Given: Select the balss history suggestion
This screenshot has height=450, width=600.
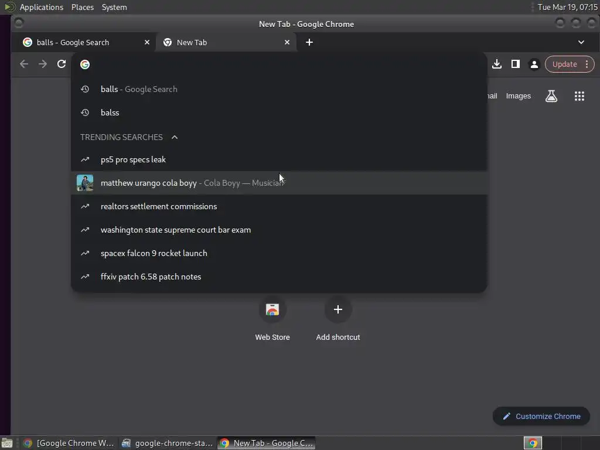Looking at the screenshot, I should tap(279, 112).
